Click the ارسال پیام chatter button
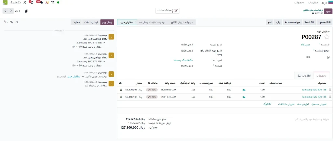This screenshot has height=141, width=333. tap(107, 22)
